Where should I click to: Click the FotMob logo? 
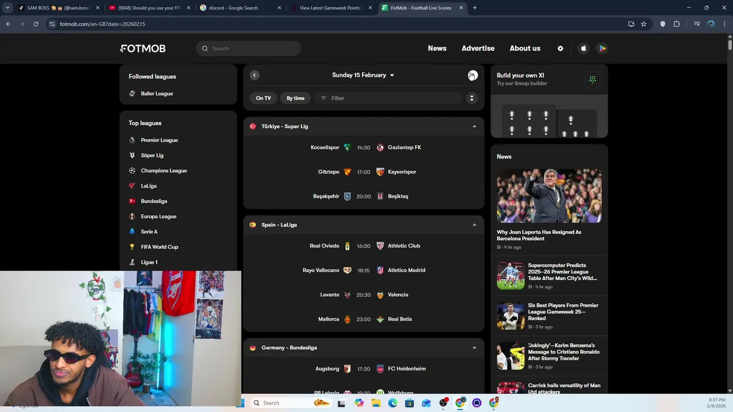click(143, 49)
